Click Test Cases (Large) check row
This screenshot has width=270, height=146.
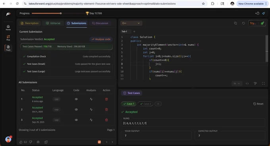[x=66, y=71]
